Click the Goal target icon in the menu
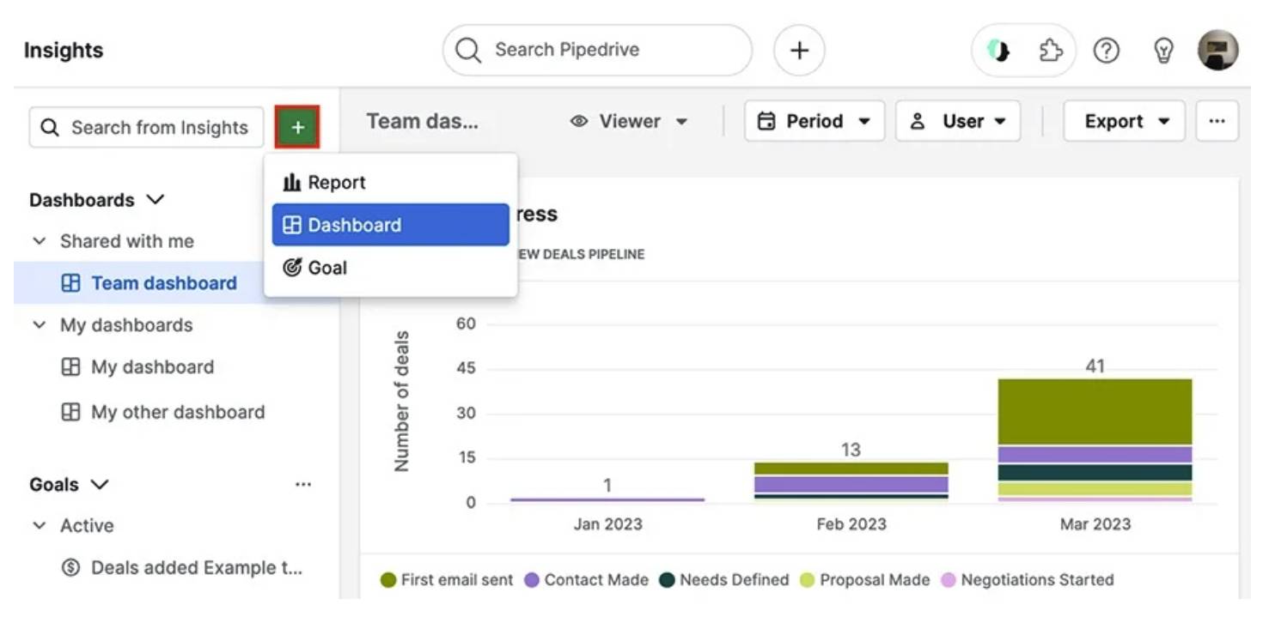 [292, 267]
